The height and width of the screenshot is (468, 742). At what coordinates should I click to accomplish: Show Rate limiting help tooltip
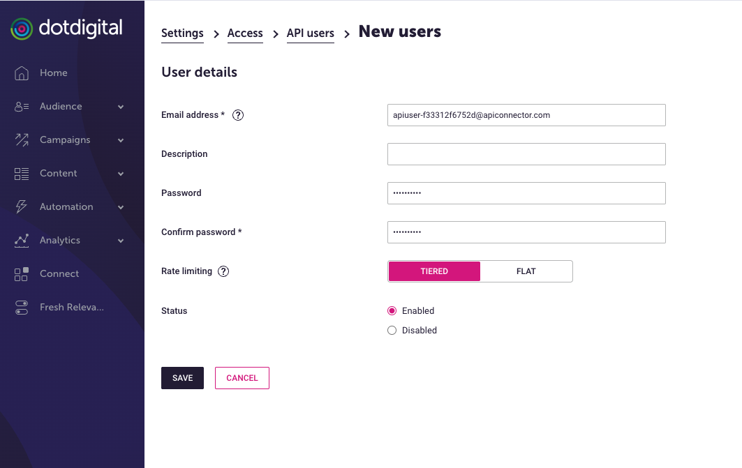[x=223, y=271]
